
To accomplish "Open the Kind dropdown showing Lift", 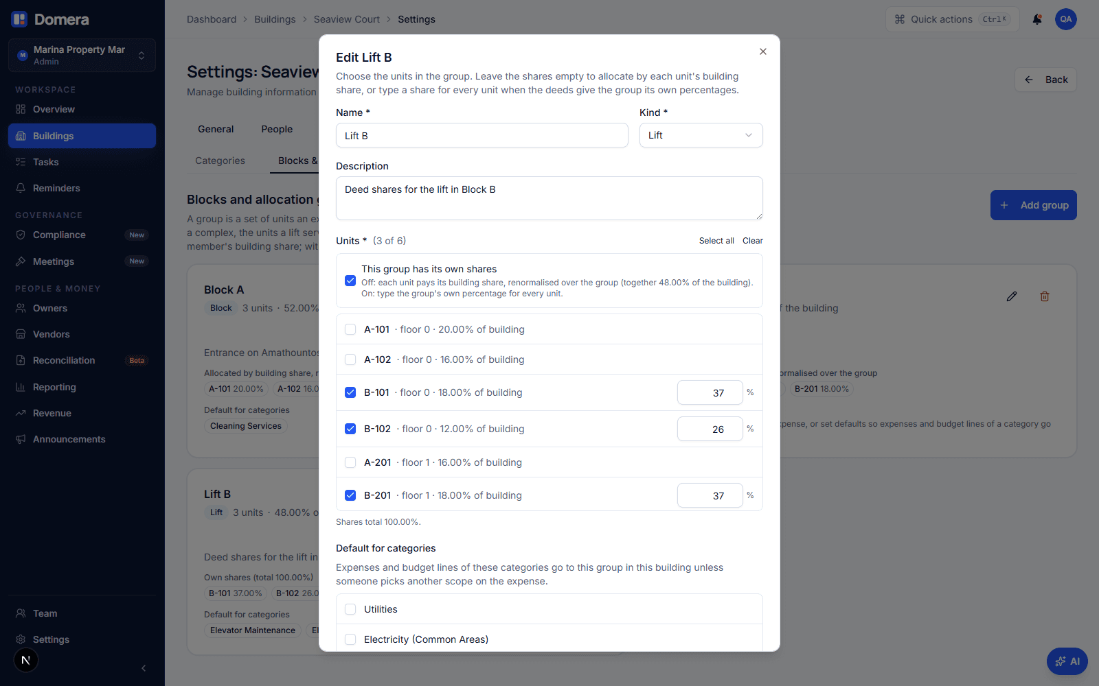I will pyautogui.click(x=701, y=135).
